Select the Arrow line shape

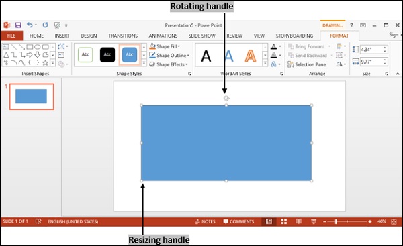point(22,47)
